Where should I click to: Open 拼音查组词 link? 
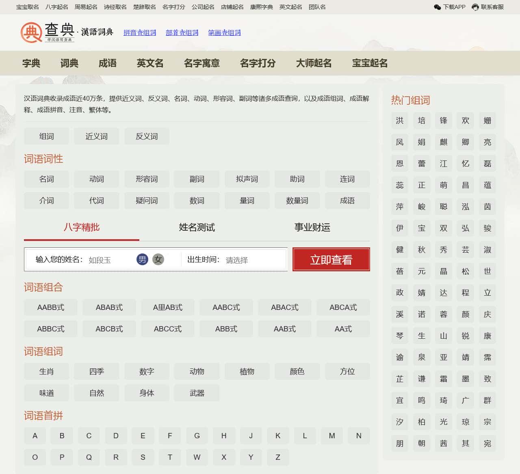140,32
